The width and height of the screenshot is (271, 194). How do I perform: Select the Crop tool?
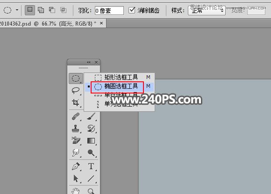76,102
